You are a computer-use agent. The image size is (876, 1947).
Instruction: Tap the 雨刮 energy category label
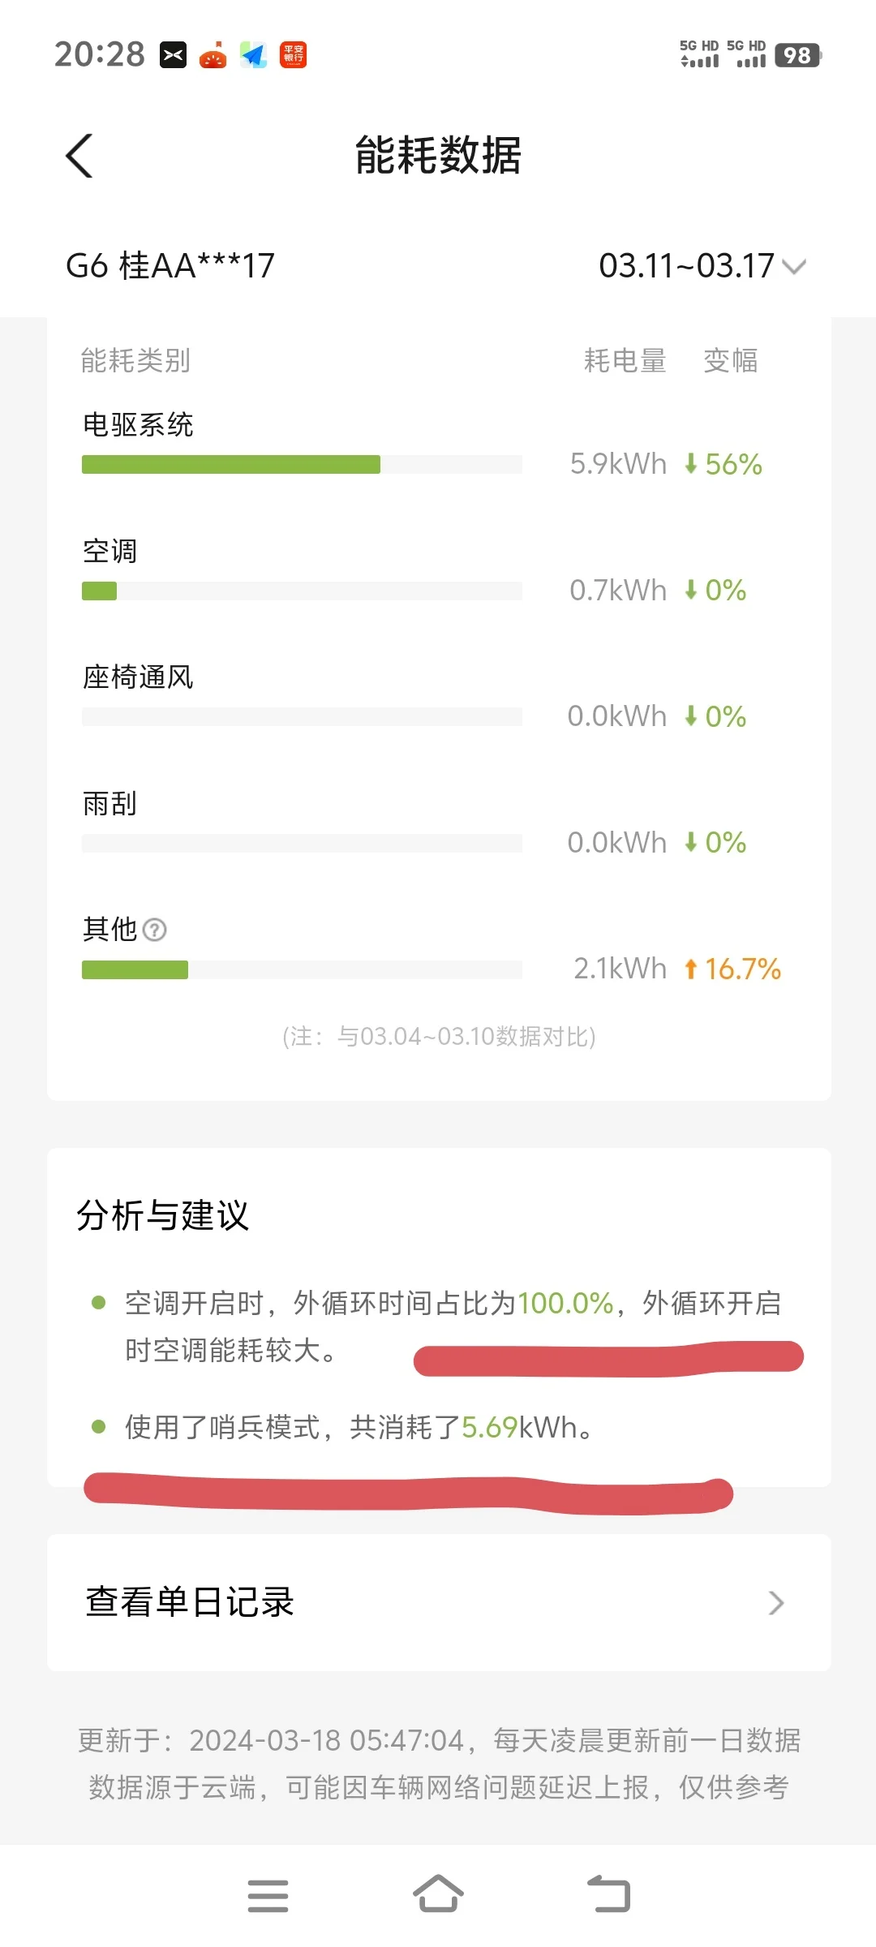(109, 803)
